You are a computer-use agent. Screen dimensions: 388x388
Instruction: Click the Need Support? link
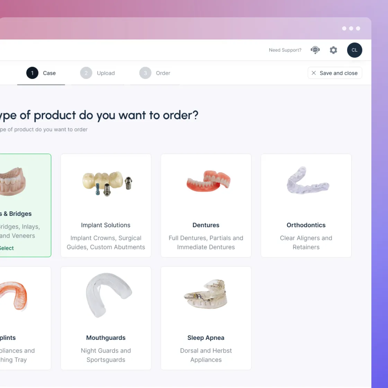tap(285, 50)
